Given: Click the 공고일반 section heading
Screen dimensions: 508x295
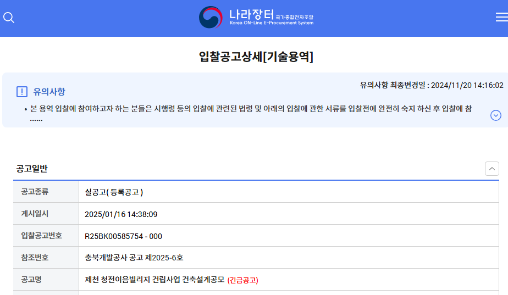Looking at the screenshot, I should 32,169.
